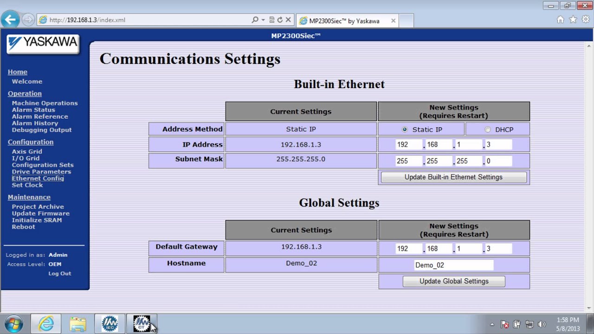Click the compatibility view icon in address bar
The image size is (594, 334).
point(272,20)
